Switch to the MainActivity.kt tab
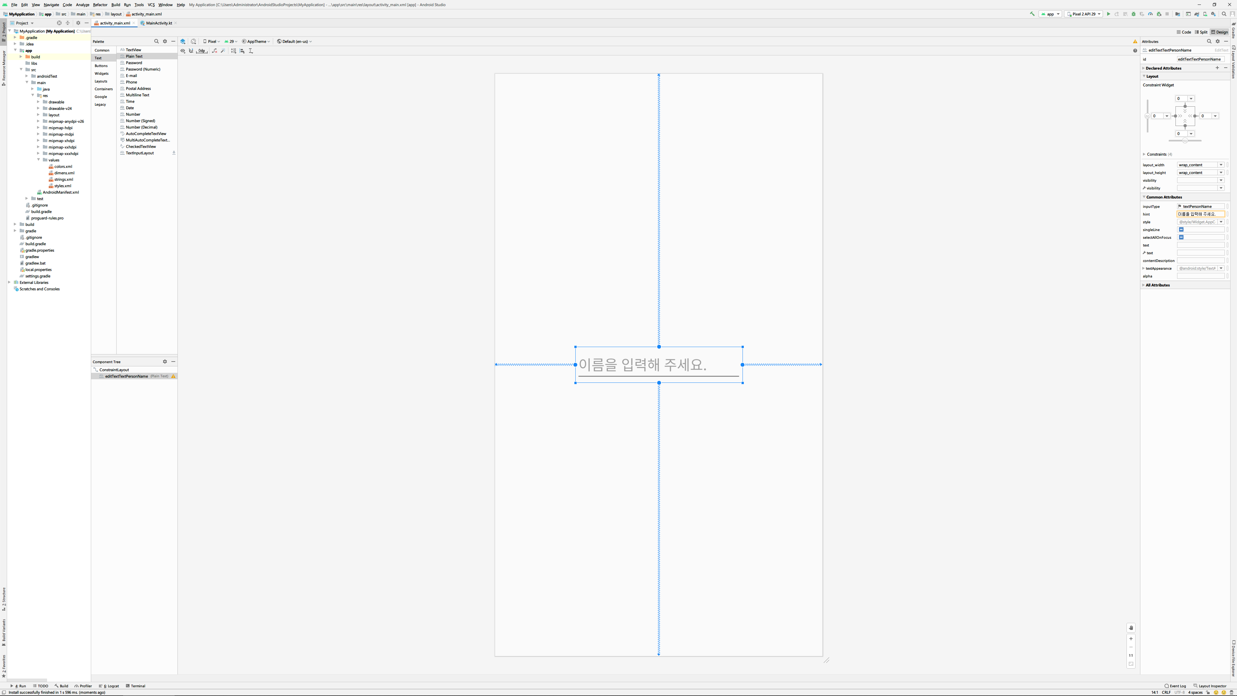Viewport: 1237px width, 696px height. point(159,23)
